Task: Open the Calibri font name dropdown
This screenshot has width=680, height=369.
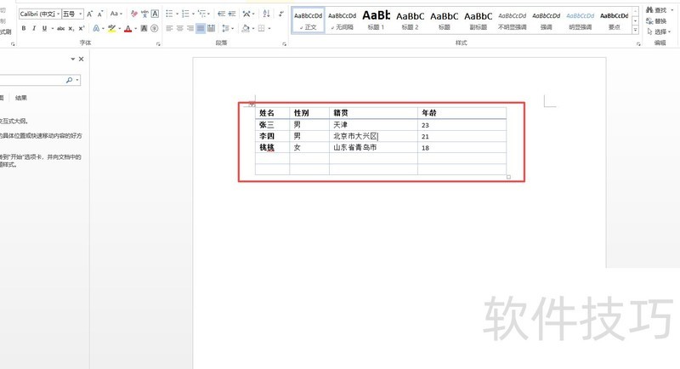Action: [58, 14]
